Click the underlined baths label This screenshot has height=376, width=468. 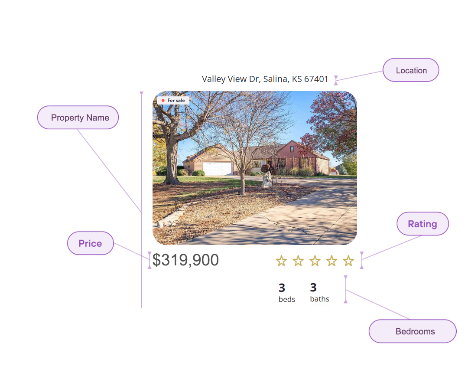click(x=319, y=299)
